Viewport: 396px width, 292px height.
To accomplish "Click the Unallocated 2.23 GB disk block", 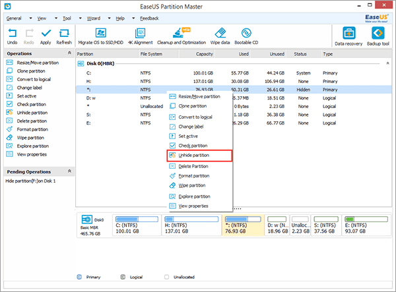I will pos(300,225).
